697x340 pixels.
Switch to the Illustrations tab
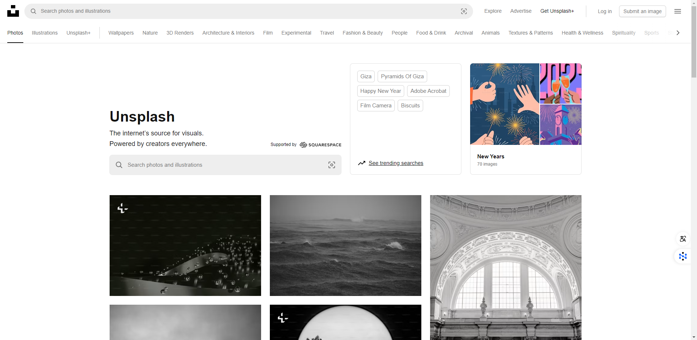[45, 33]
